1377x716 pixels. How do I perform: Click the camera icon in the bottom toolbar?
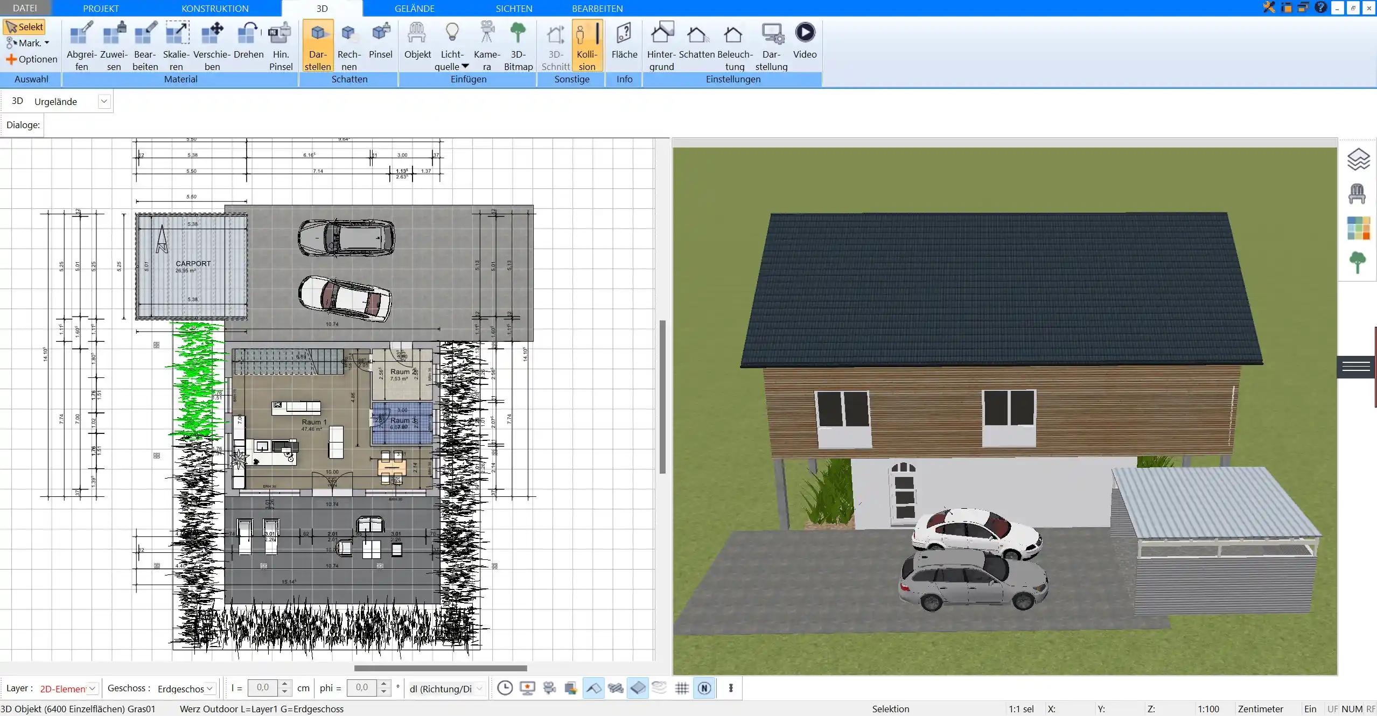click(x=549, y=687)
